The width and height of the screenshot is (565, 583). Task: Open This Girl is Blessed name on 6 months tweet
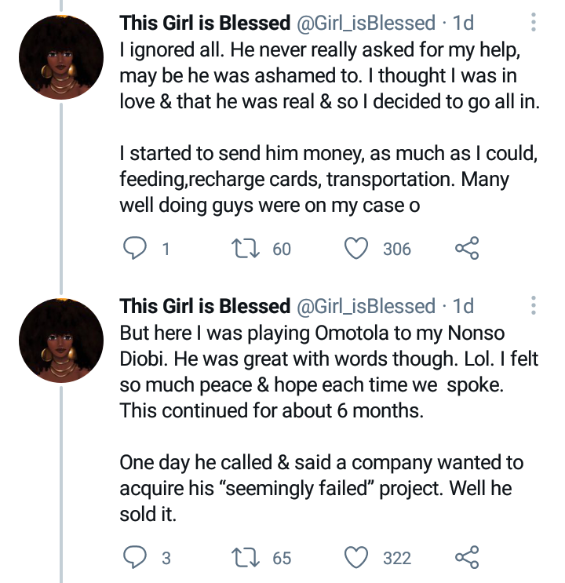(205, 306)
